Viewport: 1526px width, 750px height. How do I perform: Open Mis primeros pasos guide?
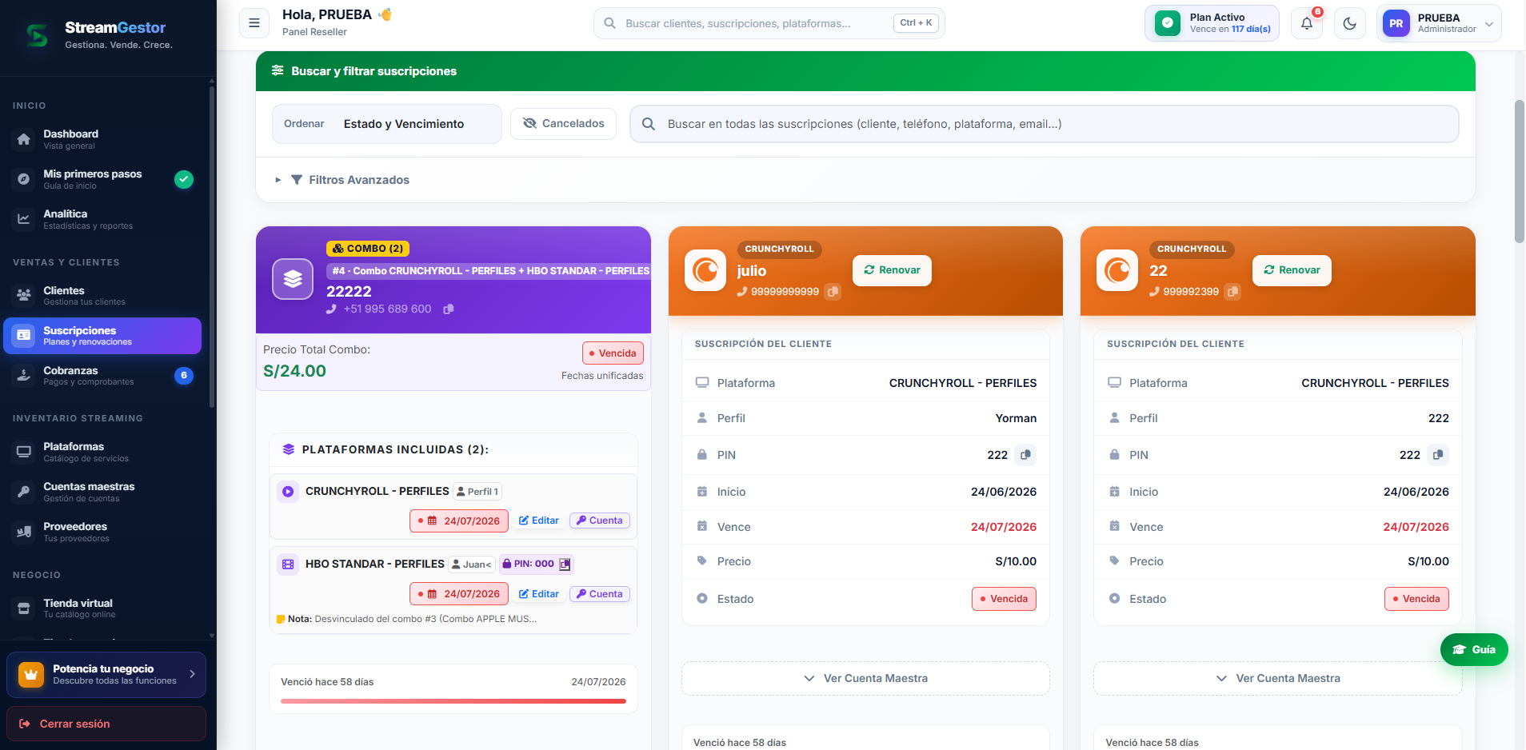pyautogui.click(x=102, y=179)
